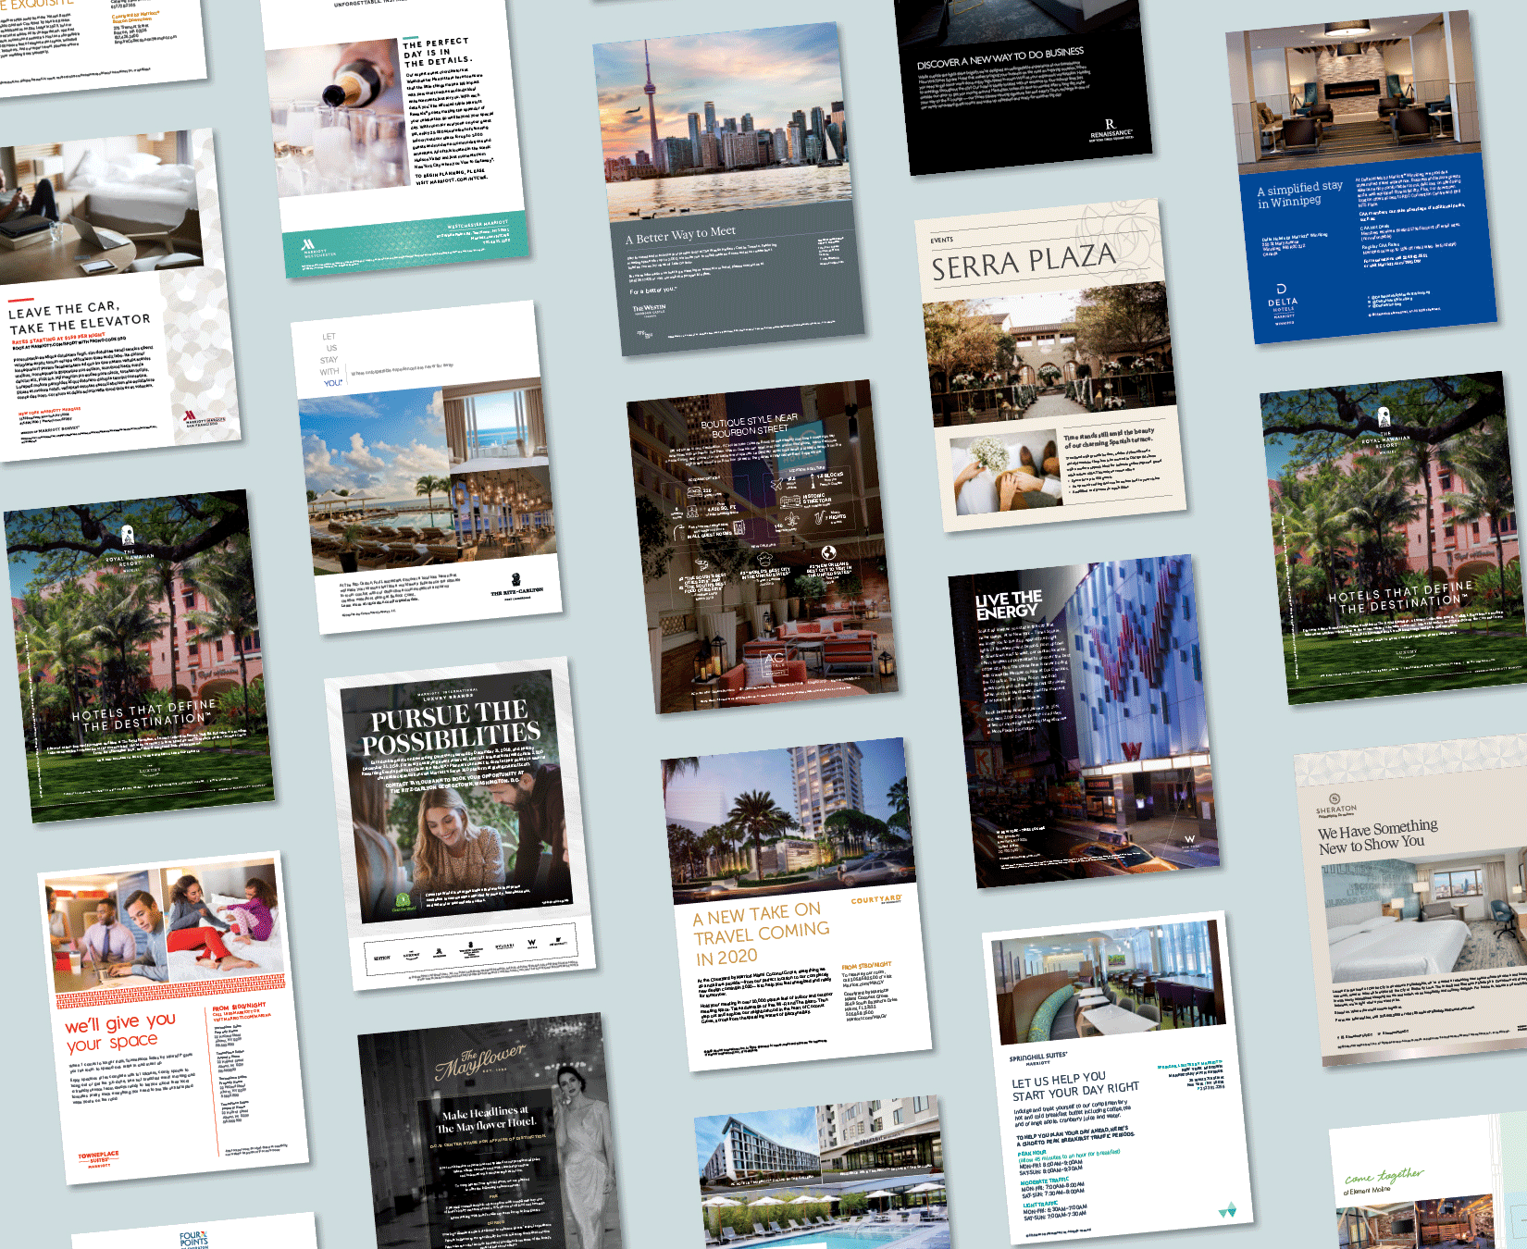The height and width of the screenshot is (1249, 1527).
Task: Click the "DISCOVER A NEW WAY TO DO BUSINESS" heading
Action: pos(1000,58)
